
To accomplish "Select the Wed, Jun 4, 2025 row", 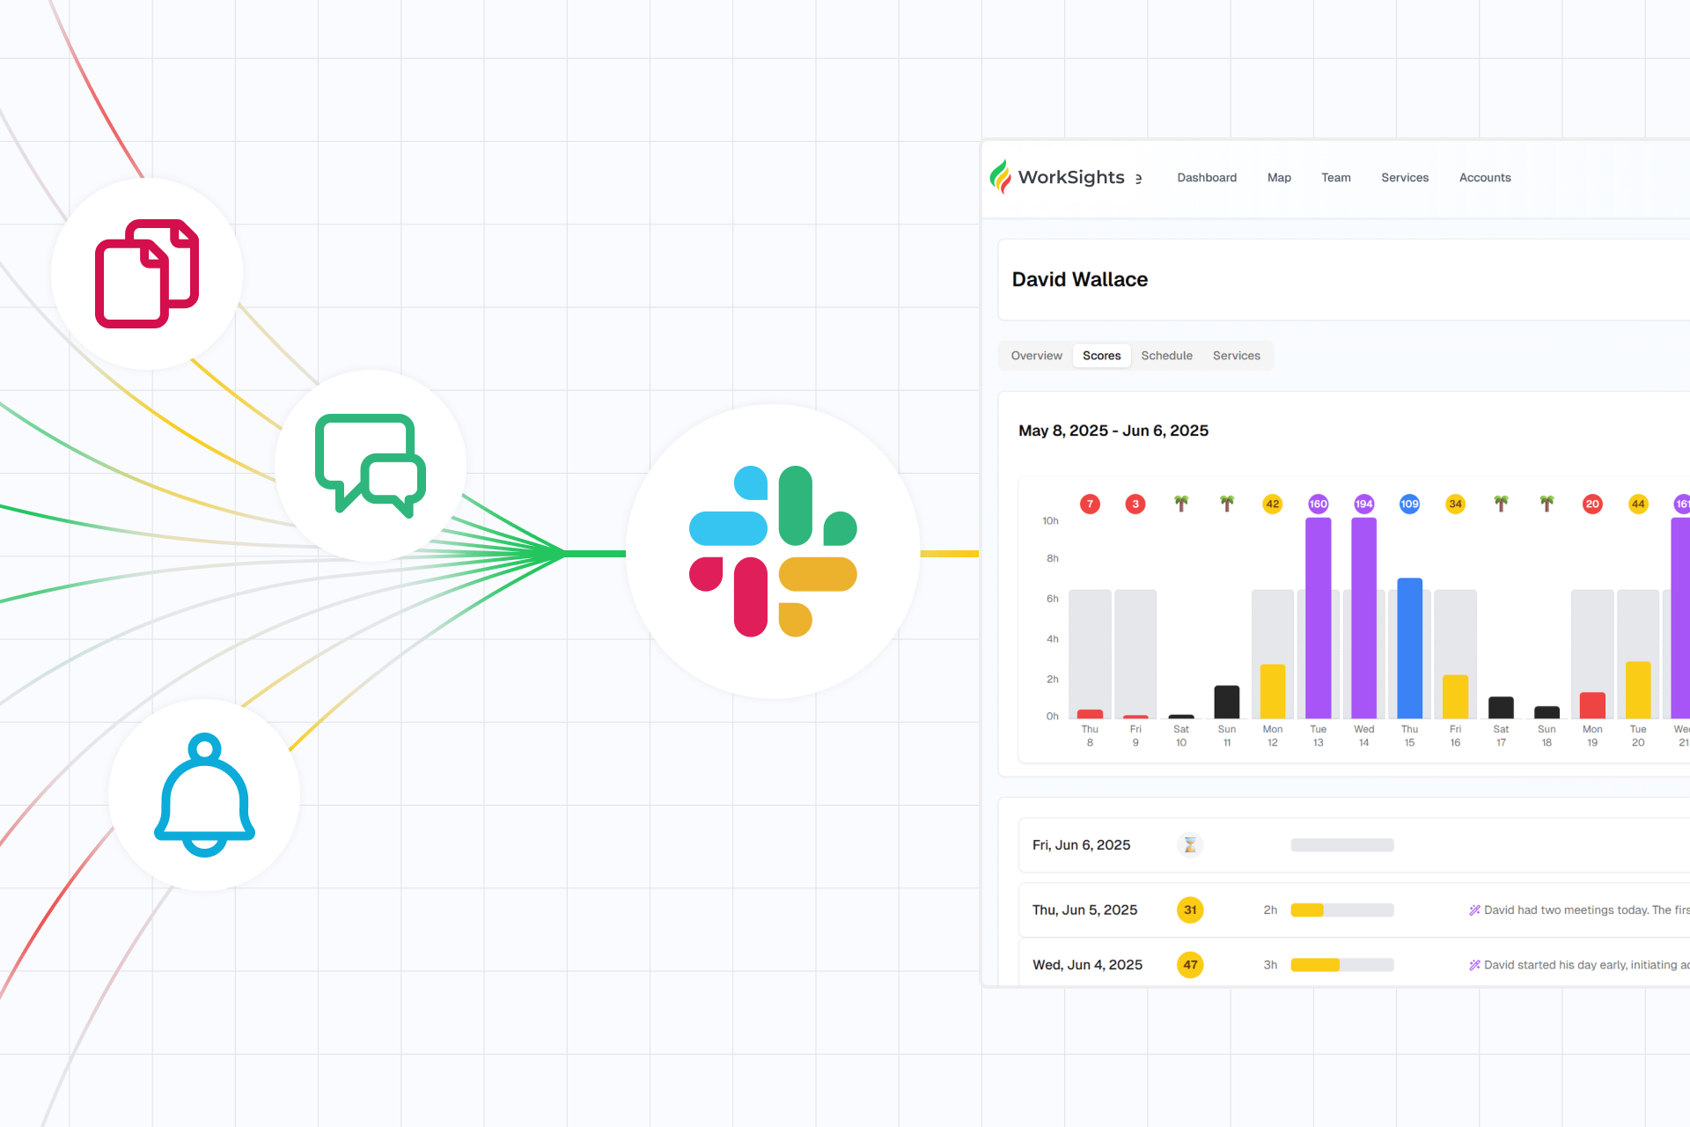I will coord(1354,962).
